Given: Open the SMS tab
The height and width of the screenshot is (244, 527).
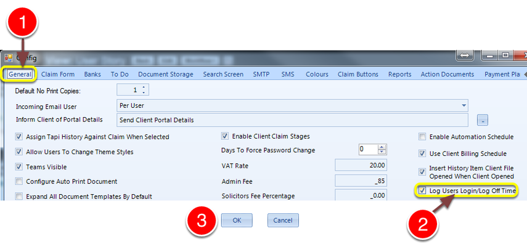Looking at the screenshot, I should (x=288, y=75).
